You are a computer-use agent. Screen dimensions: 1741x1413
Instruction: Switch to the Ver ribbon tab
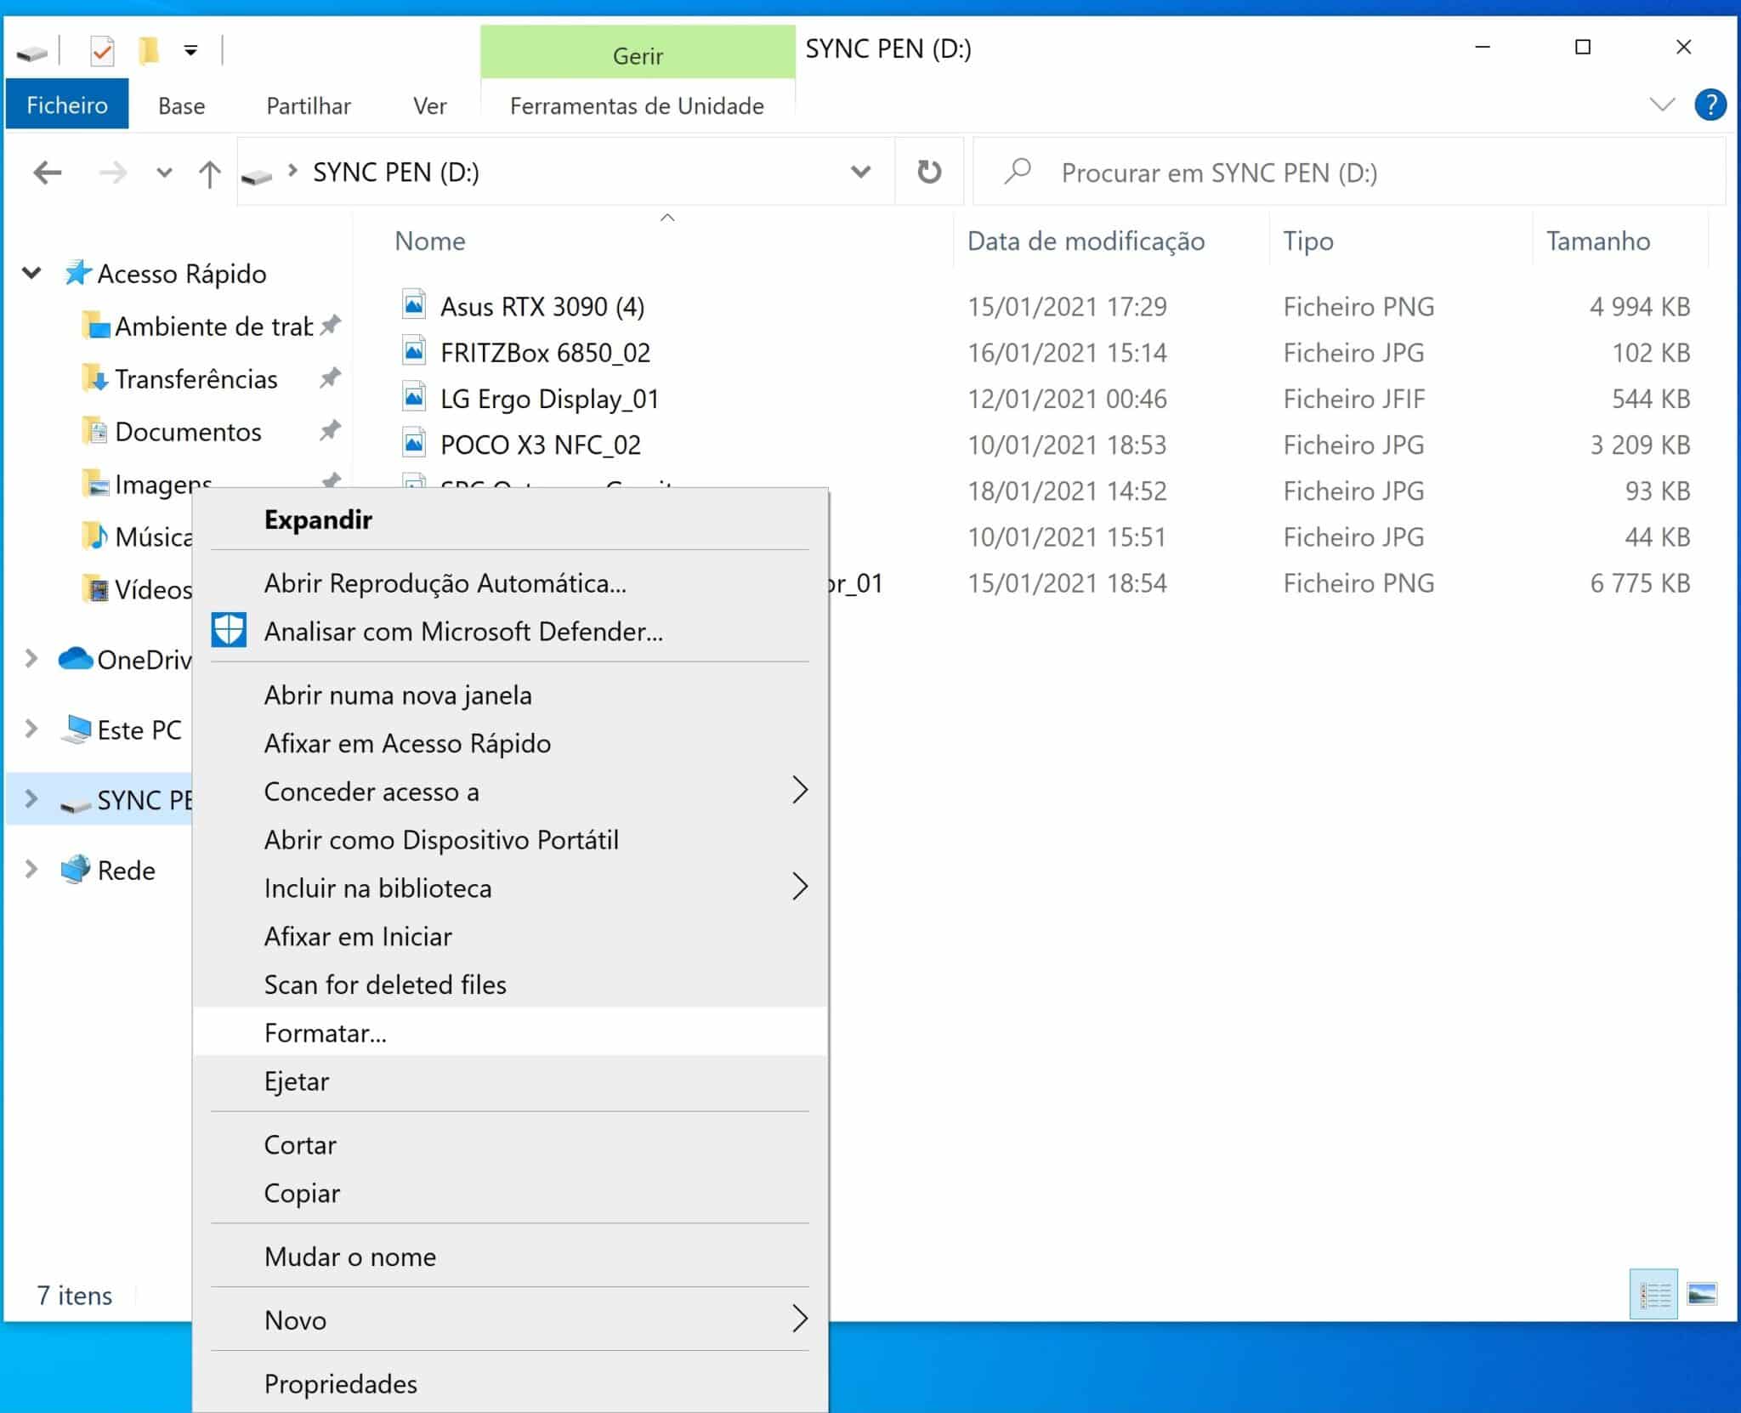(x=429, y=105)
